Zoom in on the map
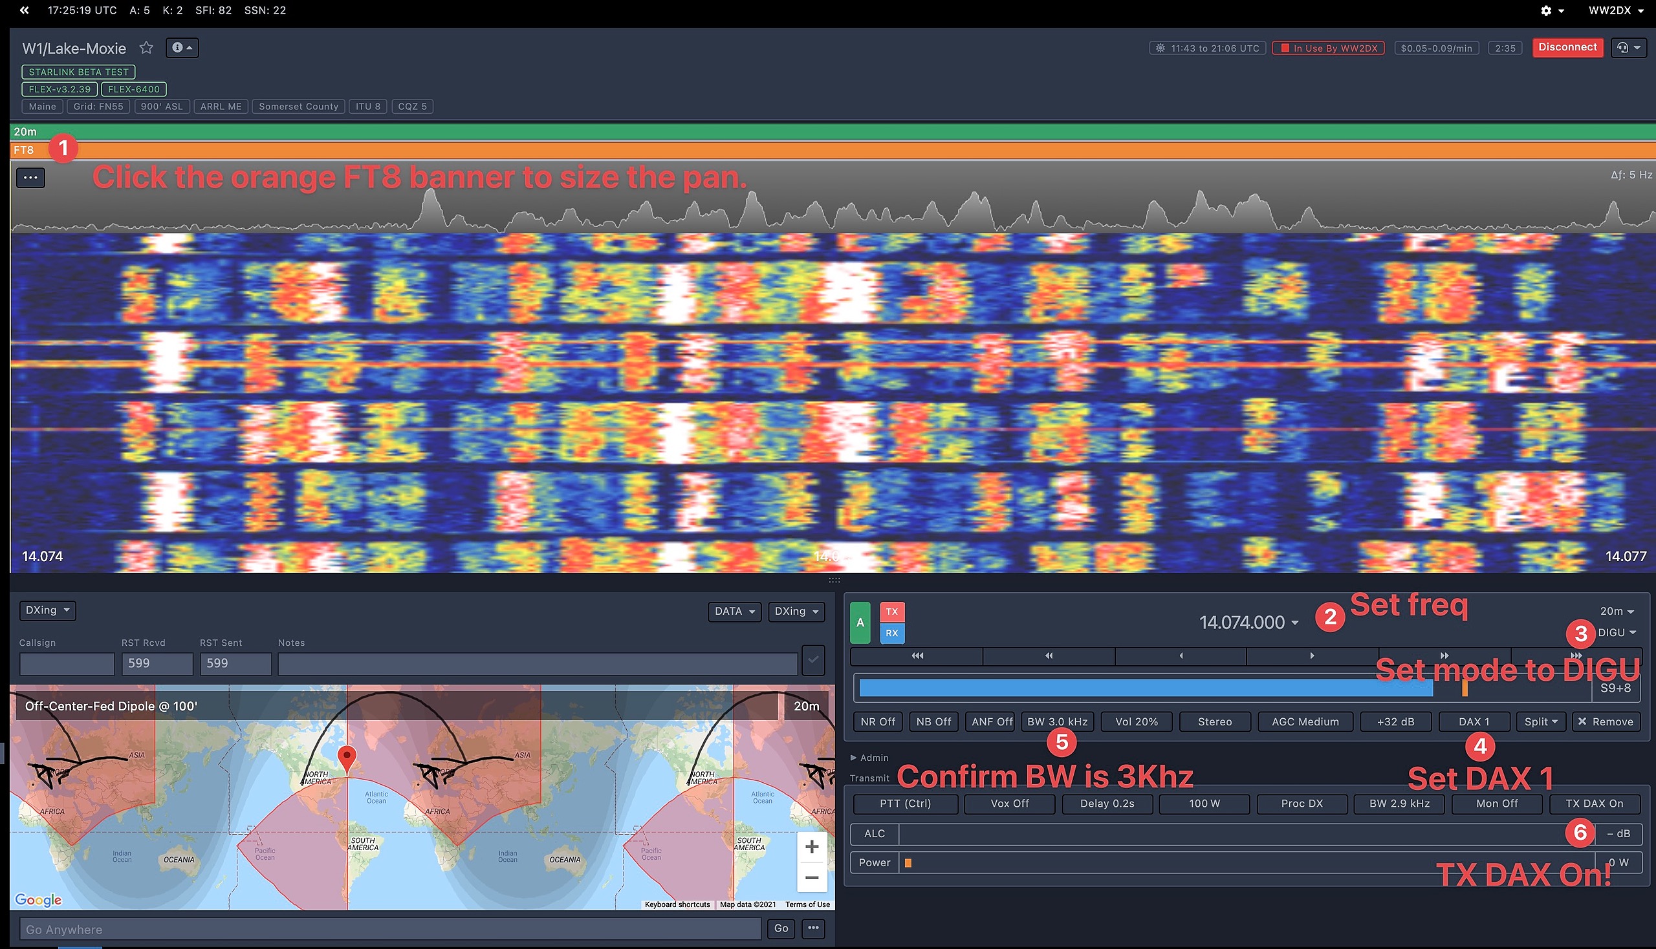 811,847
